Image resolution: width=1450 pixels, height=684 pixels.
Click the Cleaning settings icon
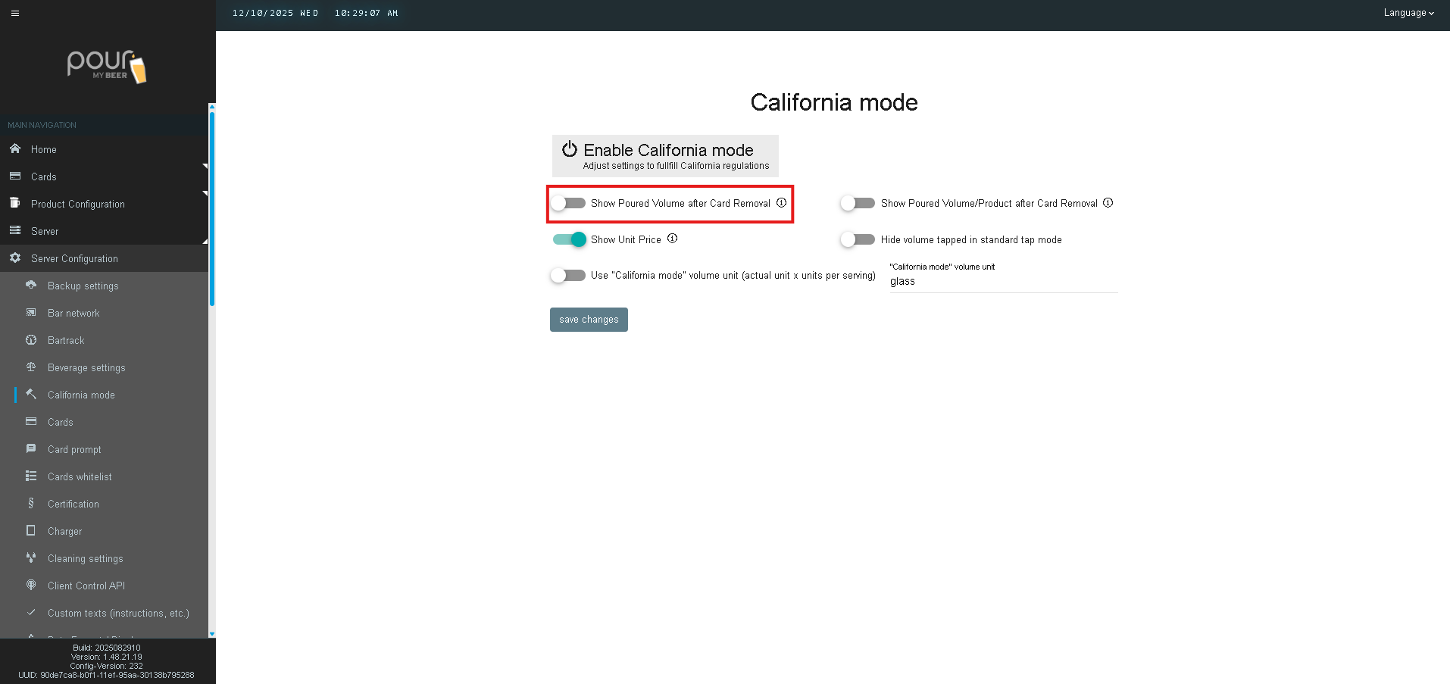31,558
